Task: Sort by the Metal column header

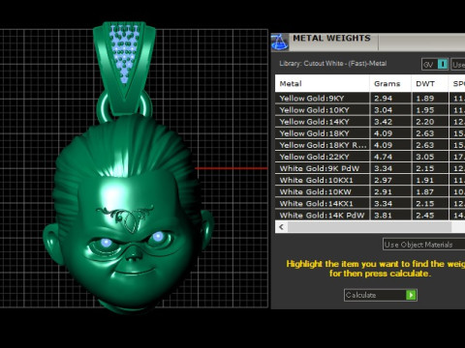Action: 323,84
